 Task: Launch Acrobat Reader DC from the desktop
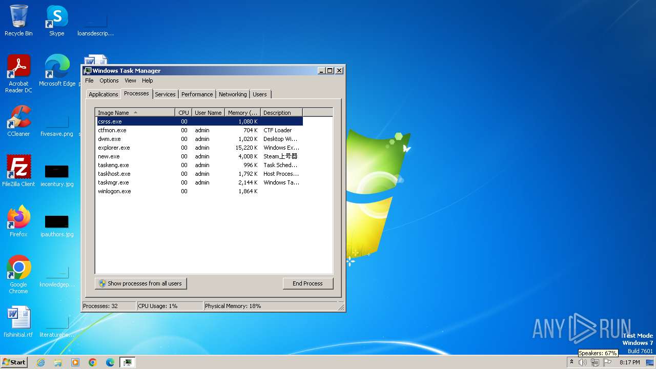click(18, 74)
